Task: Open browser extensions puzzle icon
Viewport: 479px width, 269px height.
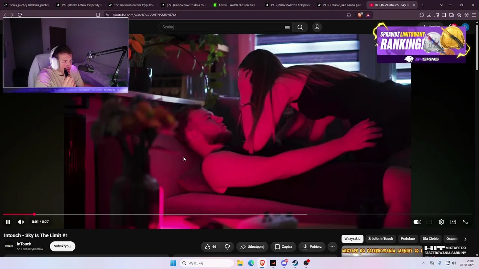Action: pos(422,15)
